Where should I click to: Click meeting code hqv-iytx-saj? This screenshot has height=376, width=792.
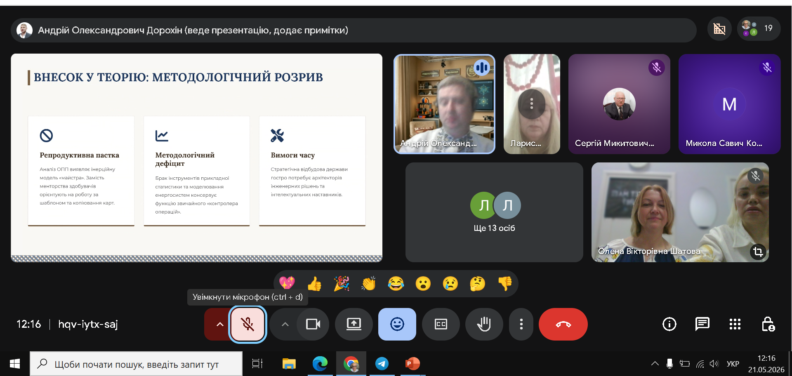click(88, 324)
